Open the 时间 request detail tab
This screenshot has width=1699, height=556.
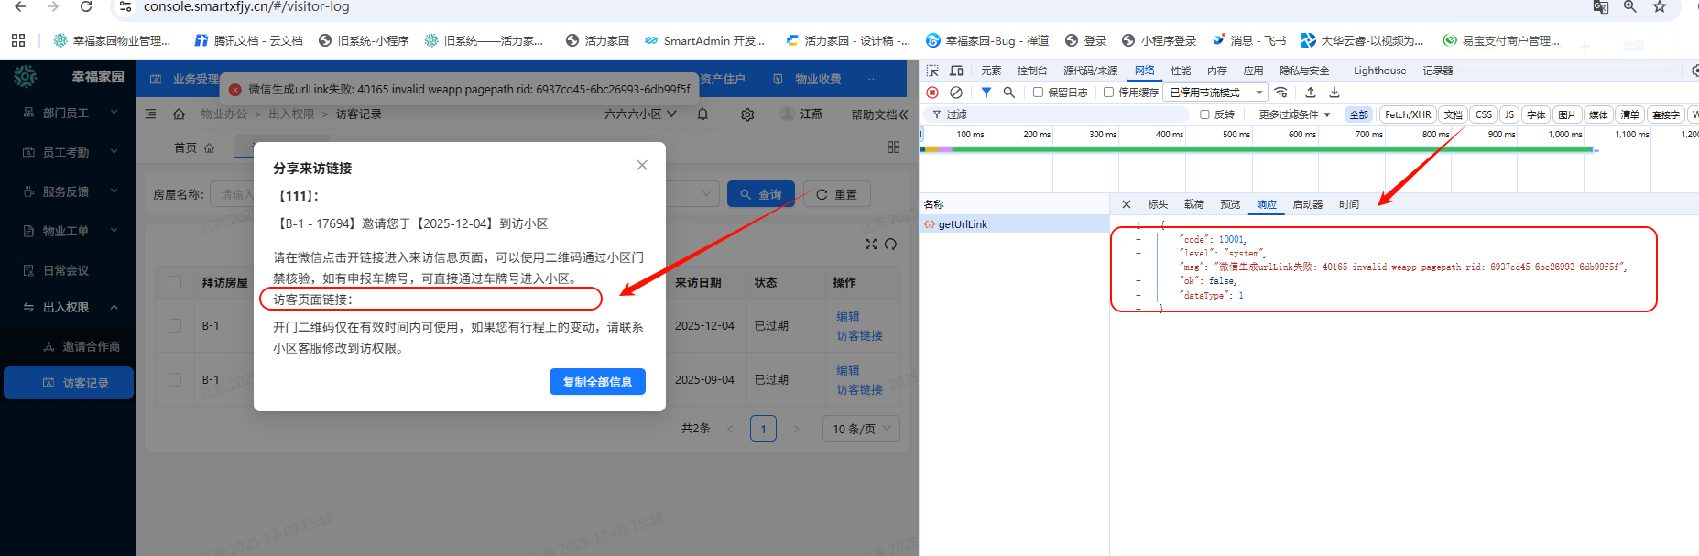click(x=1349, y=204)
